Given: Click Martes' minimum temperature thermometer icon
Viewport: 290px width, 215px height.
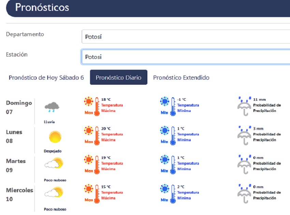Looking at the screenshot, I should pyautogui.click(x=169, y=164).
